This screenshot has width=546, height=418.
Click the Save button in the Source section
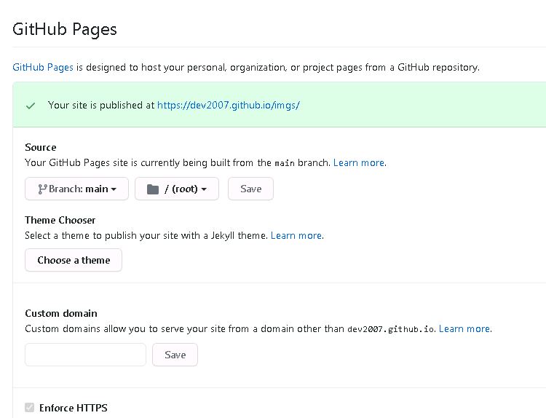(250, 189)
